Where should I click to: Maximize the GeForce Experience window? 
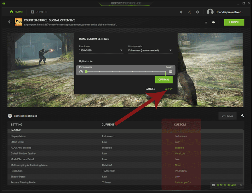(x=243, y=3)
